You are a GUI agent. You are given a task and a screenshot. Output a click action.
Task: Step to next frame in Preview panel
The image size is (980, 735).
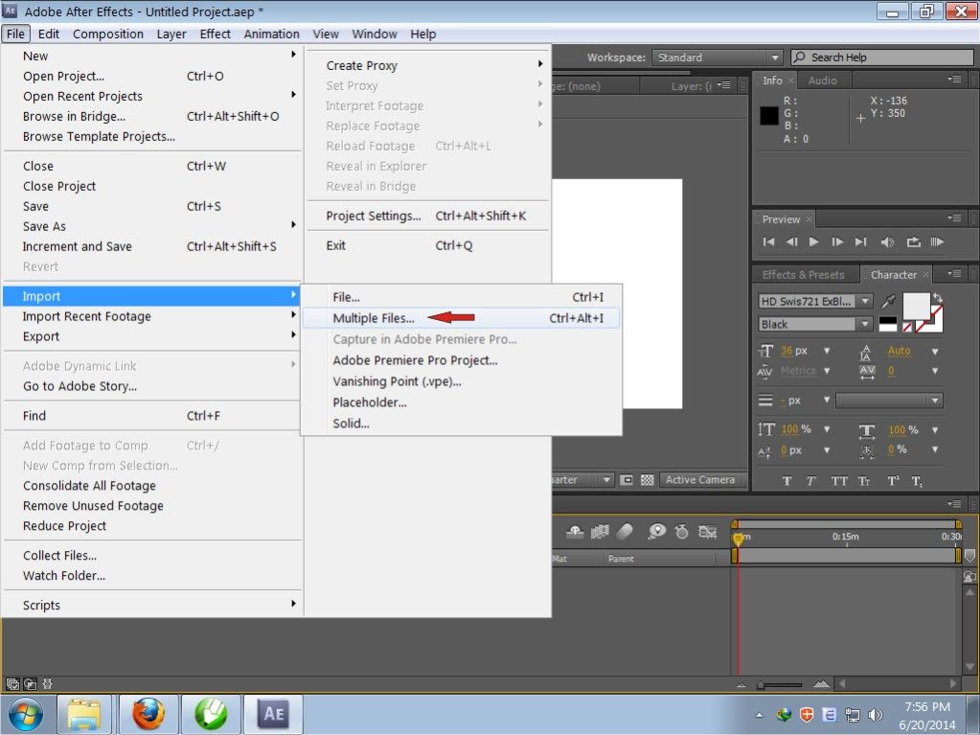tap(837, 241)
